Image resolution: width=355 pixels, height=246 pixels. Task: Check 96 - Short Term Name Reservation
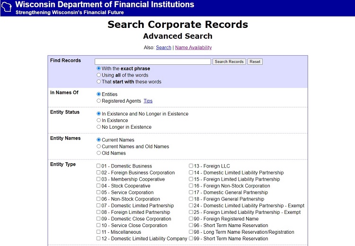[191, 225]
